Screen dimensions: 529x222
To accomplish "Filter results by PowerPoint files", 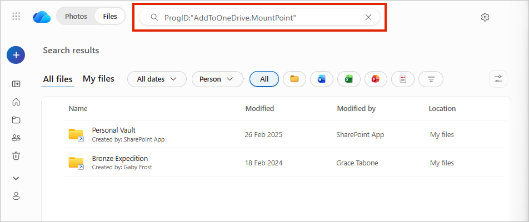I will 376,79.
